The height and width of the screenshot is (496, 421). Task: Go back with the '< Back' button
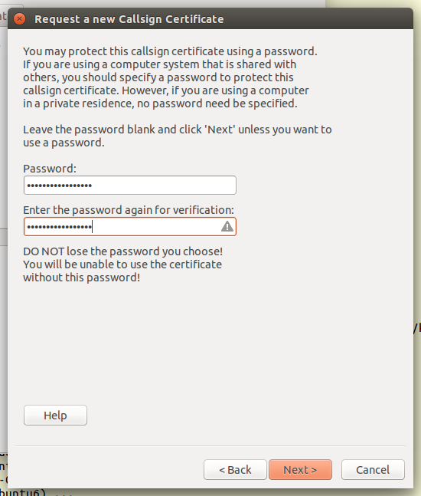235,469
